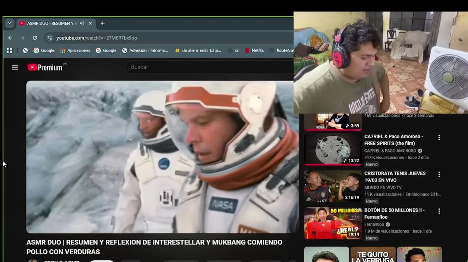Visit the Fernanfloo channel name
Screen dimensions: 468x262
(374, 225)
